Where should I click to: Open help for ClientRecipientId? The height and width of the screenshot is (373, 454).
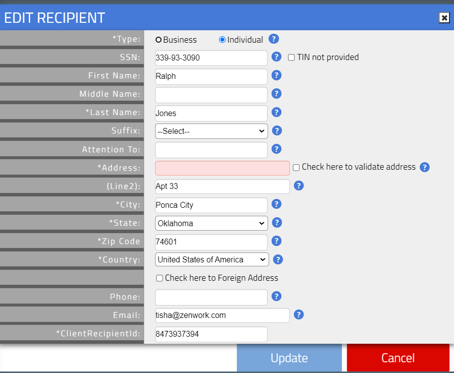coord(276,333)
